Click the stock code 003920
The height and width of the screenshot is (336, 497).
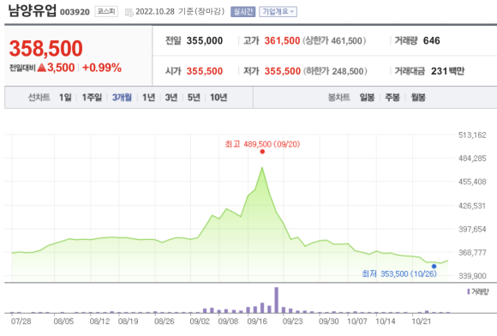click(75, 12)
